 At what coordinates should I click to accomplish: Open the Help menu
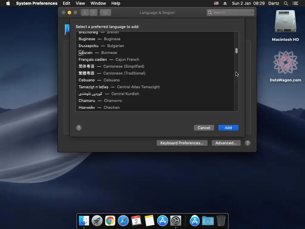pyautogui.click(x=116, y=3)
